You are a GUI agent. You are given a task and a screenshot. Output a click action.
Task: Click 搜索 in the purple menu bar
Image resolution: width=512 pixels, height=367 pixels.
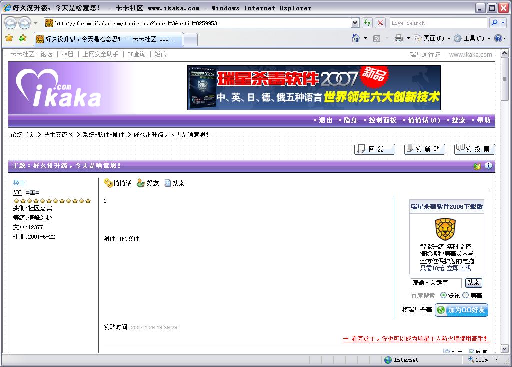tap(459, 120)
